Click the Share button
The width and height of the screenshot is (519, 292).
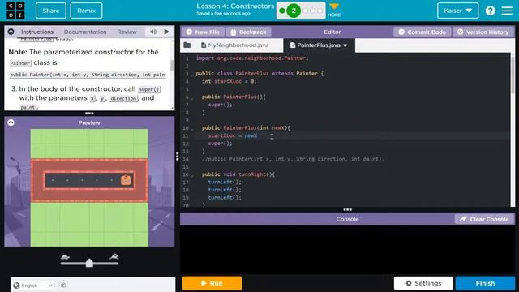pos(50,11)
